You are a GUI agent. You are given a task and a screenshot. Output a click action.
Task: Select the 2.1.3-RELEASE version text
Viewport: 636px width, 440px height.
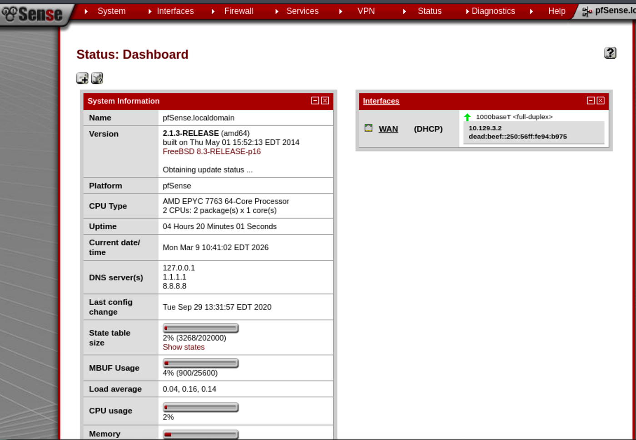coord(191,133)
